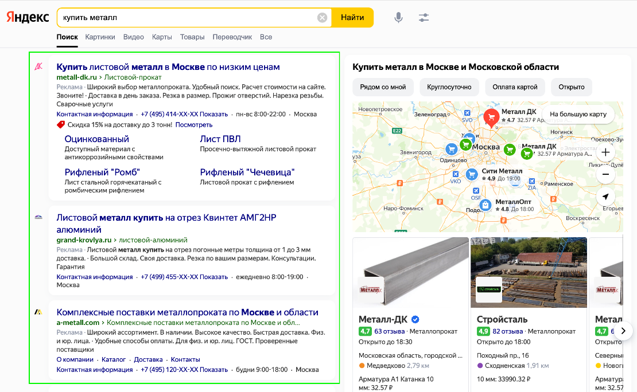Screen dimensions: 637x392
Task: Expand the organizations carousel with the right arrow
Action: pyautogui.click(x=624, y=330)
